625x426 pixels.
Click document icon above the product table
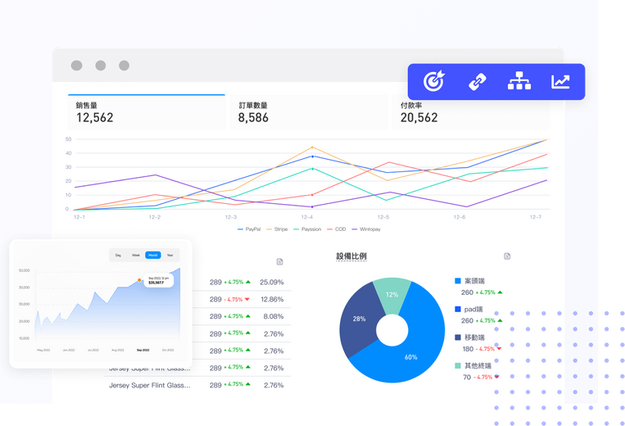coord(280,261)
